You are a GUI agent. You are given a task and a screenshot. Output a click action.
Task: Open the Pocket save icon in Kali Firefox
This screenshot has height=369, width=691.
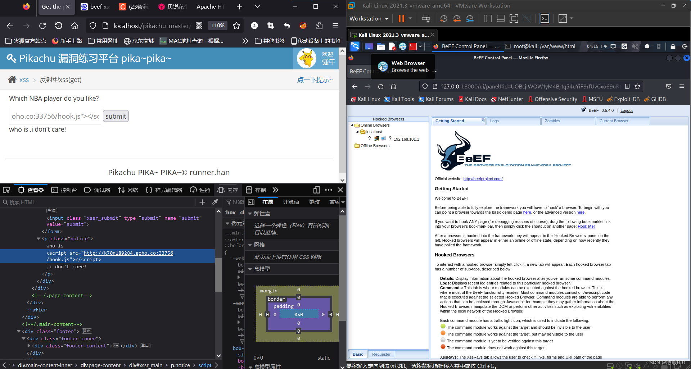click(669, 86)
